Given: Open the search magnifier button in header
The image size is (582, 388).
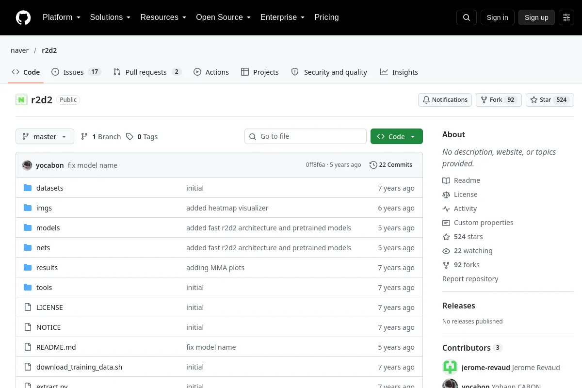Looking at the screenshot, I should tap(467, 17).
